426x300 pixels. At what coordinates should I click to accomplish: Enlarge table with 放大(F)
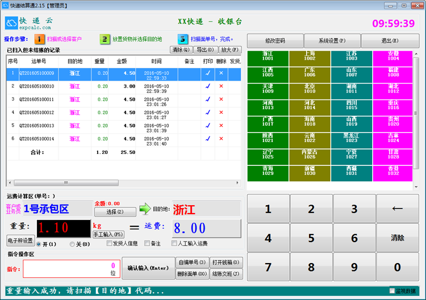229,50
